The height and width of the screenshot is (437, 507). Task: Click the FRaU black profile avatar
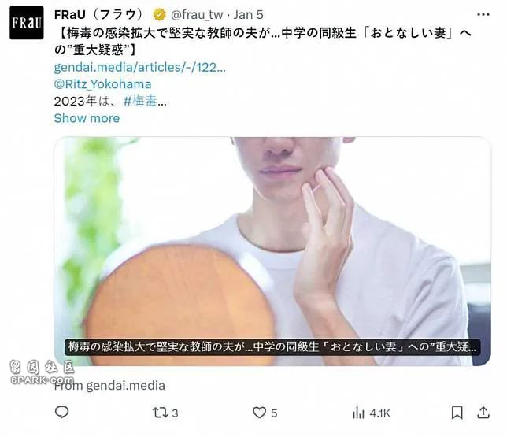click(27, 23)
